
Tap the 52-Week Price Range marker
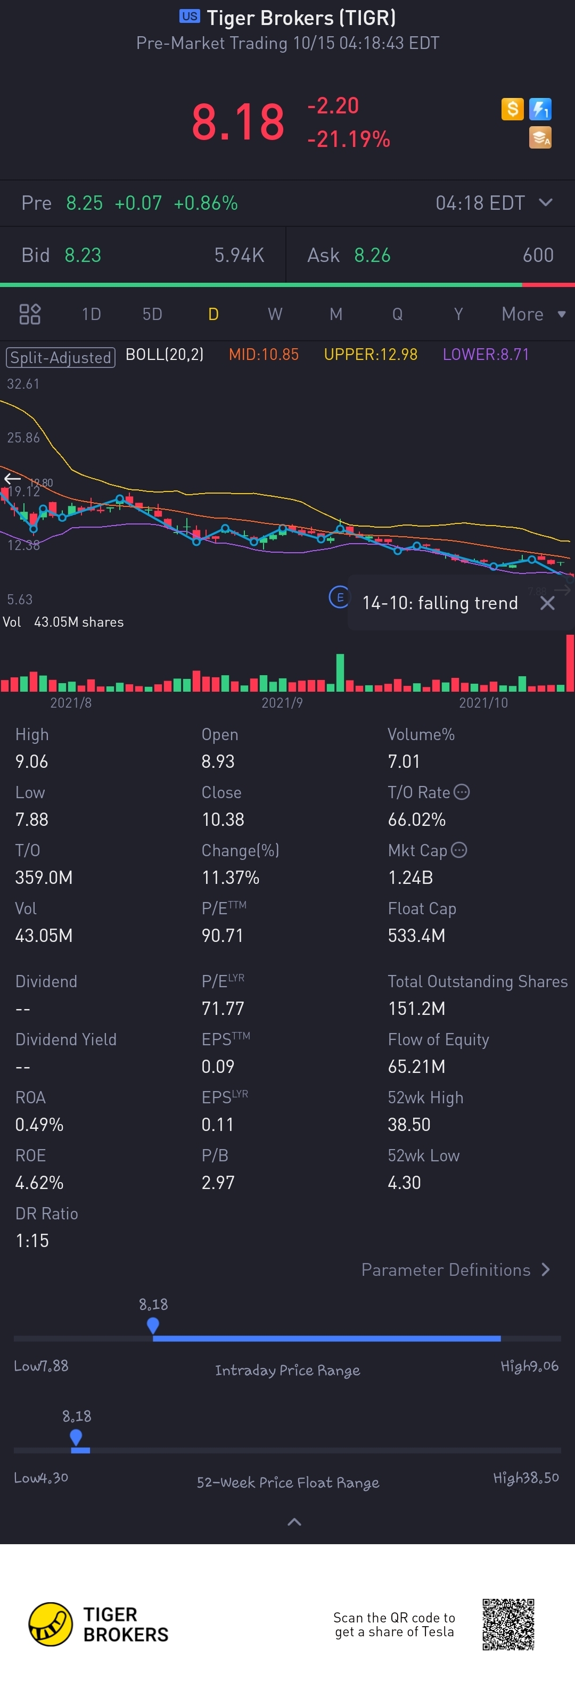[x=76, y=1437]
